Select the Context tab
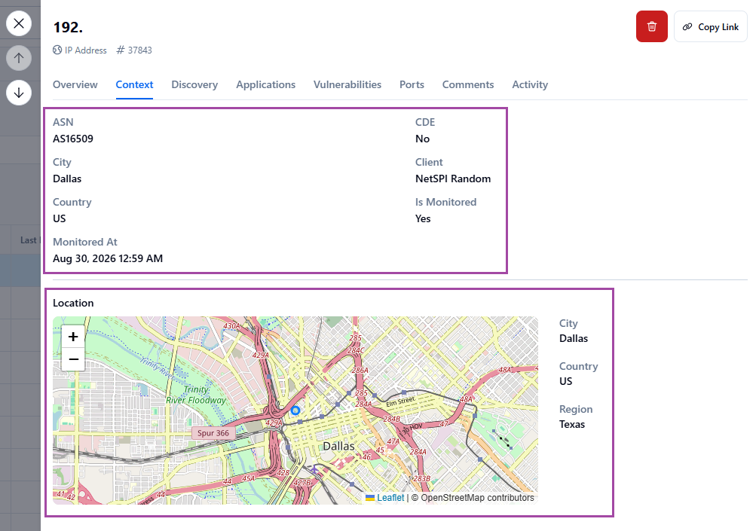This screenshot has width=756, height=531. tap(134, 85)
